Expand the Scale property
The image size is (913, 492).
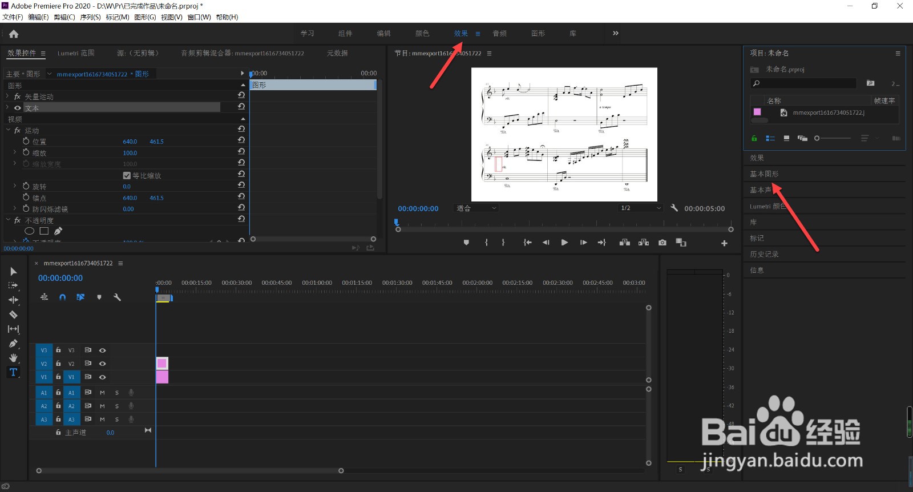15,152
